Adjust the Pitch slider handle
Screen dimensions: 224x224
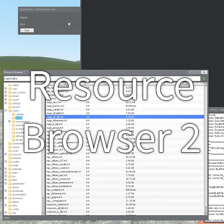pos(69,24)
